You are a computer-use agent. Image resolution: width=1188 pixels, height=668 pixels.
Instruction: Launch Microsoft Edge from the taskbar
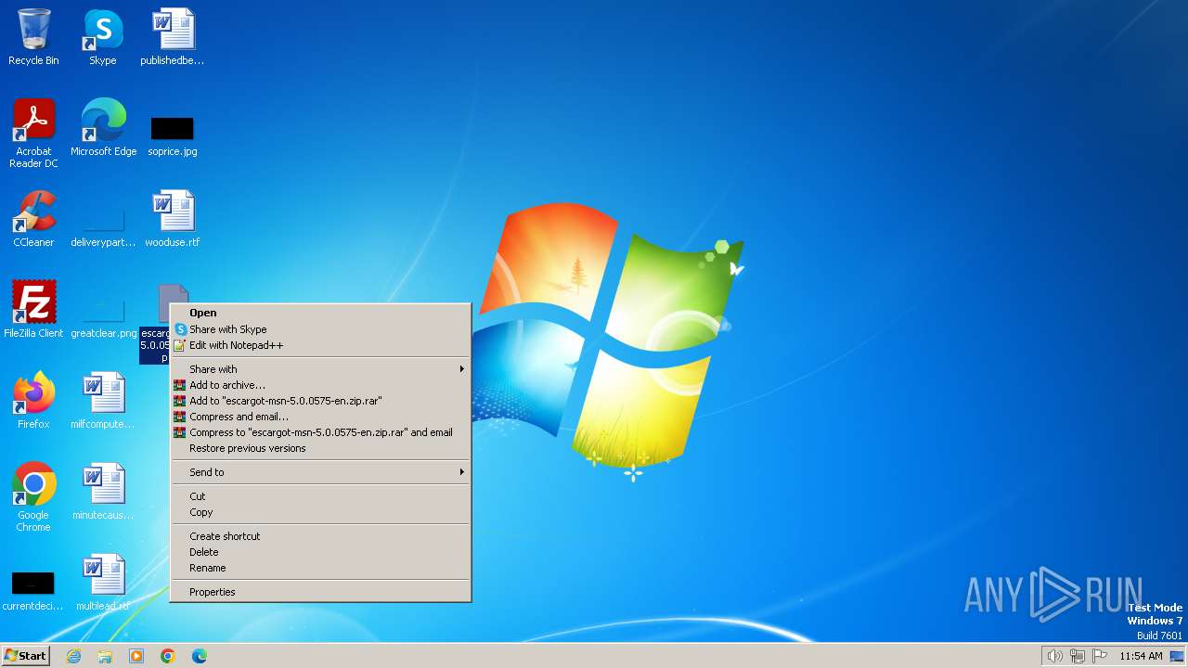click(200, 656)
